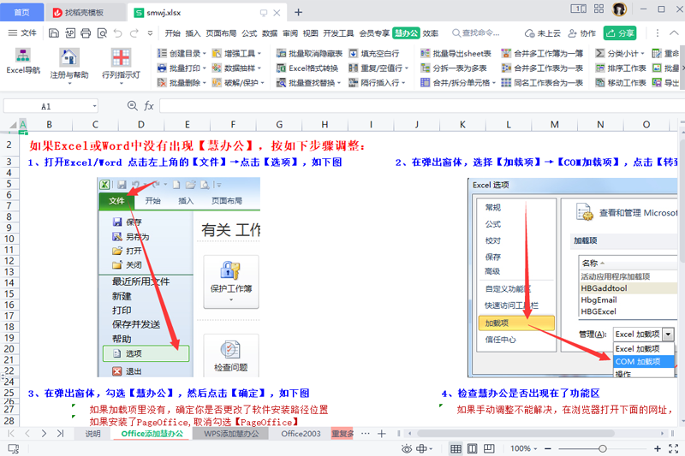Click 批量取消隐藏表 tool

310,54
